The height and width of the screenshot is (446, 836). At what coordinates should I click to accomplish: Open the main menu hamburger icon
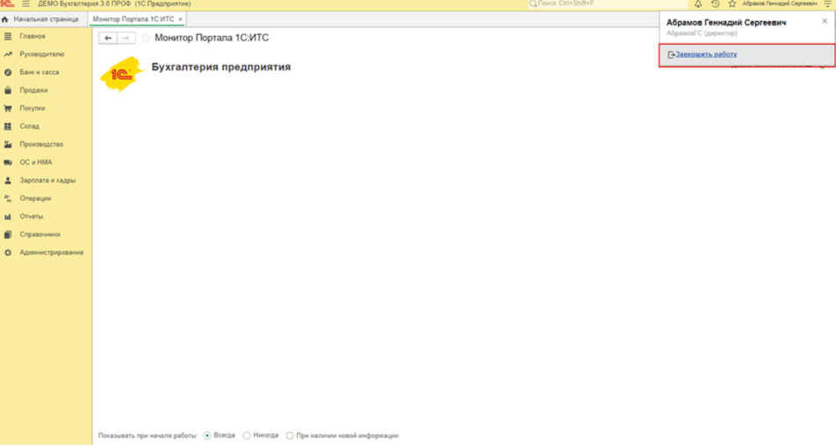point(25,4)
